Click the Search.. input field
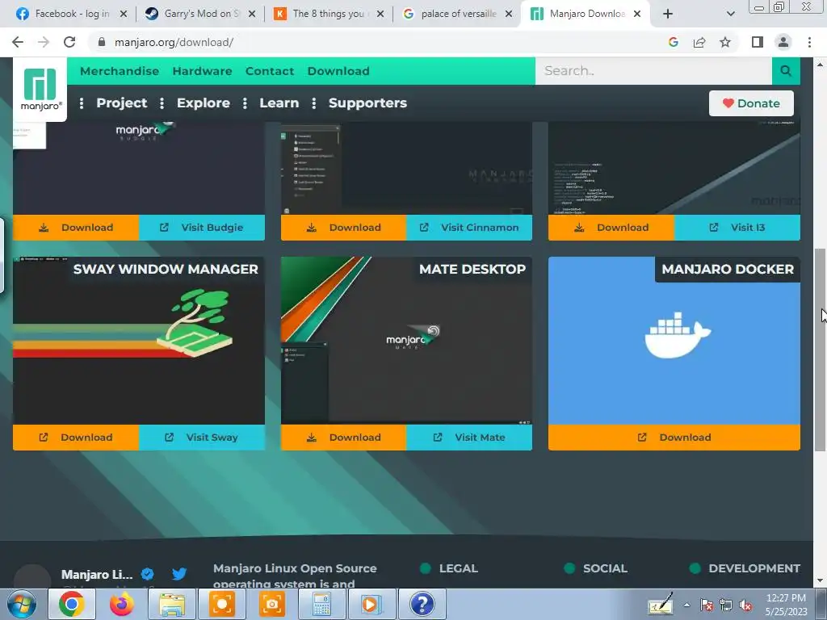Image resolution: width=827 pixels, height=620 pixels. [653, 71]
